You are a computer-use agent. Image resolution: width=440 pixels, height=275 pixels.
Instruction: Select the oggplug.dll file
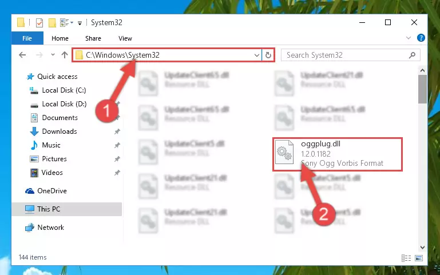tap(338, 154)
